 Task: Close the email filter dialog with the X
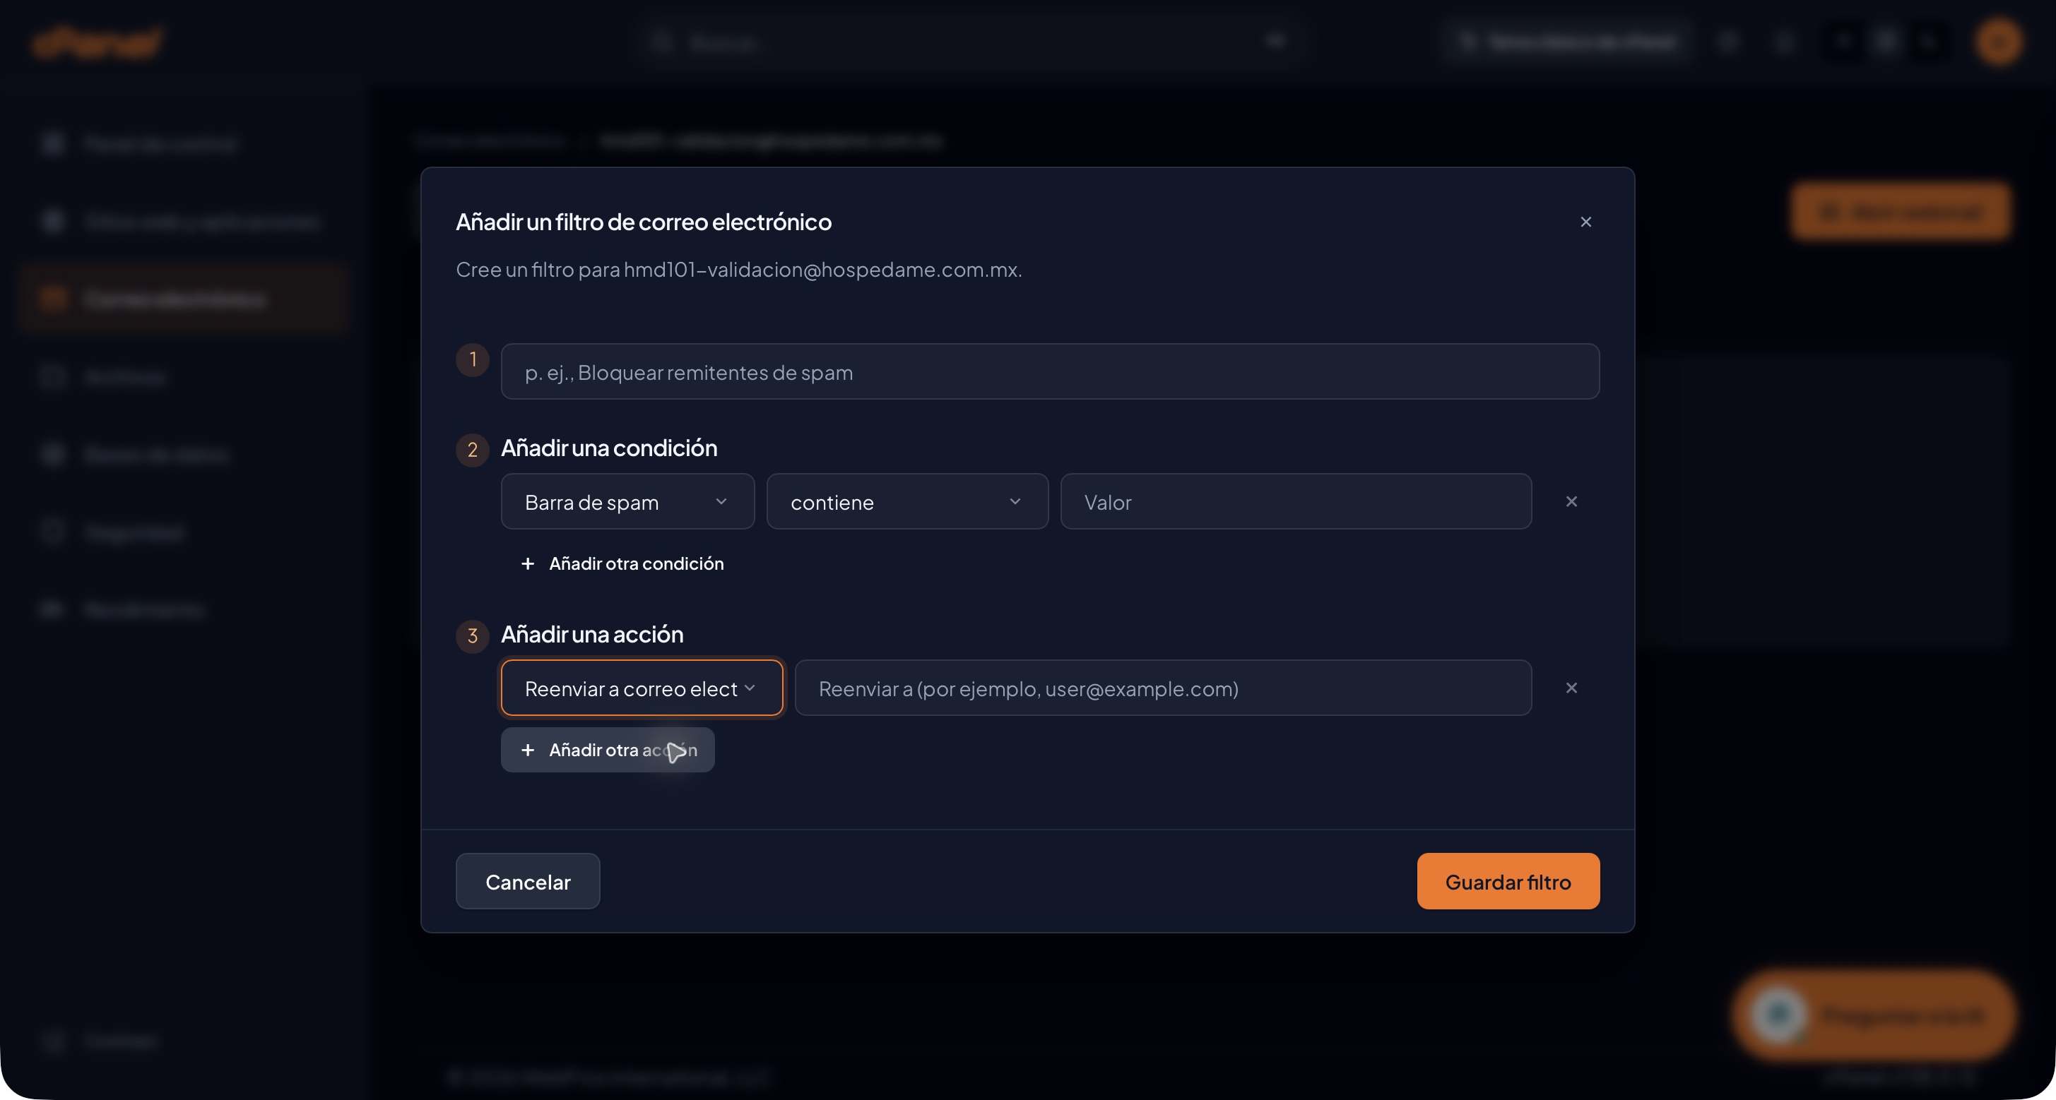click(1586, 222)
